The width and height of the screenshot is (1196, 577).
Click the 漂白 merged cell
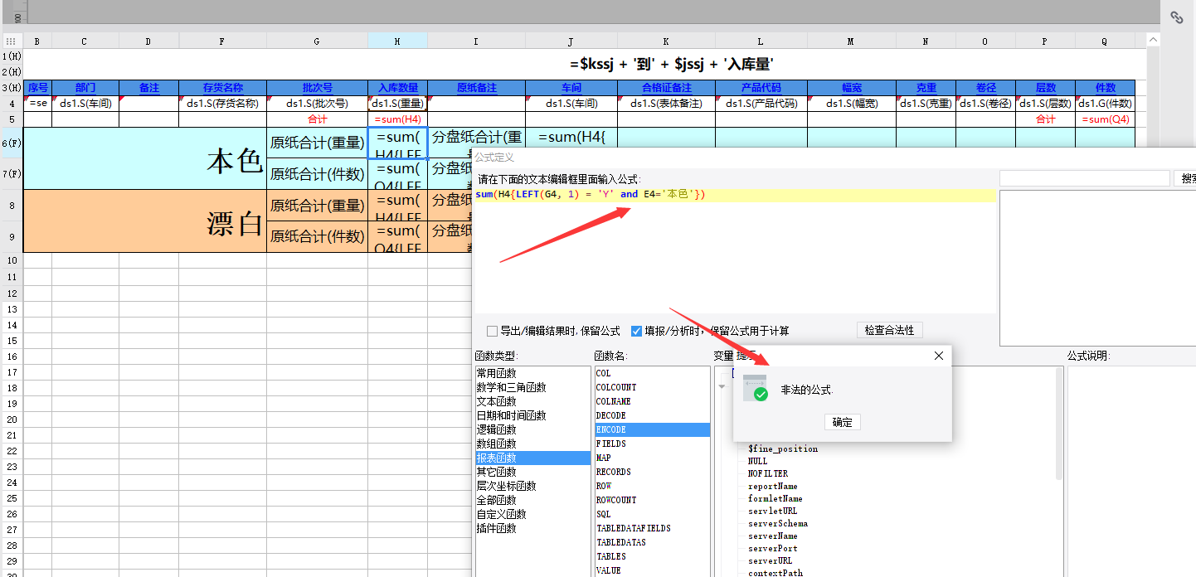pos(145,221)
